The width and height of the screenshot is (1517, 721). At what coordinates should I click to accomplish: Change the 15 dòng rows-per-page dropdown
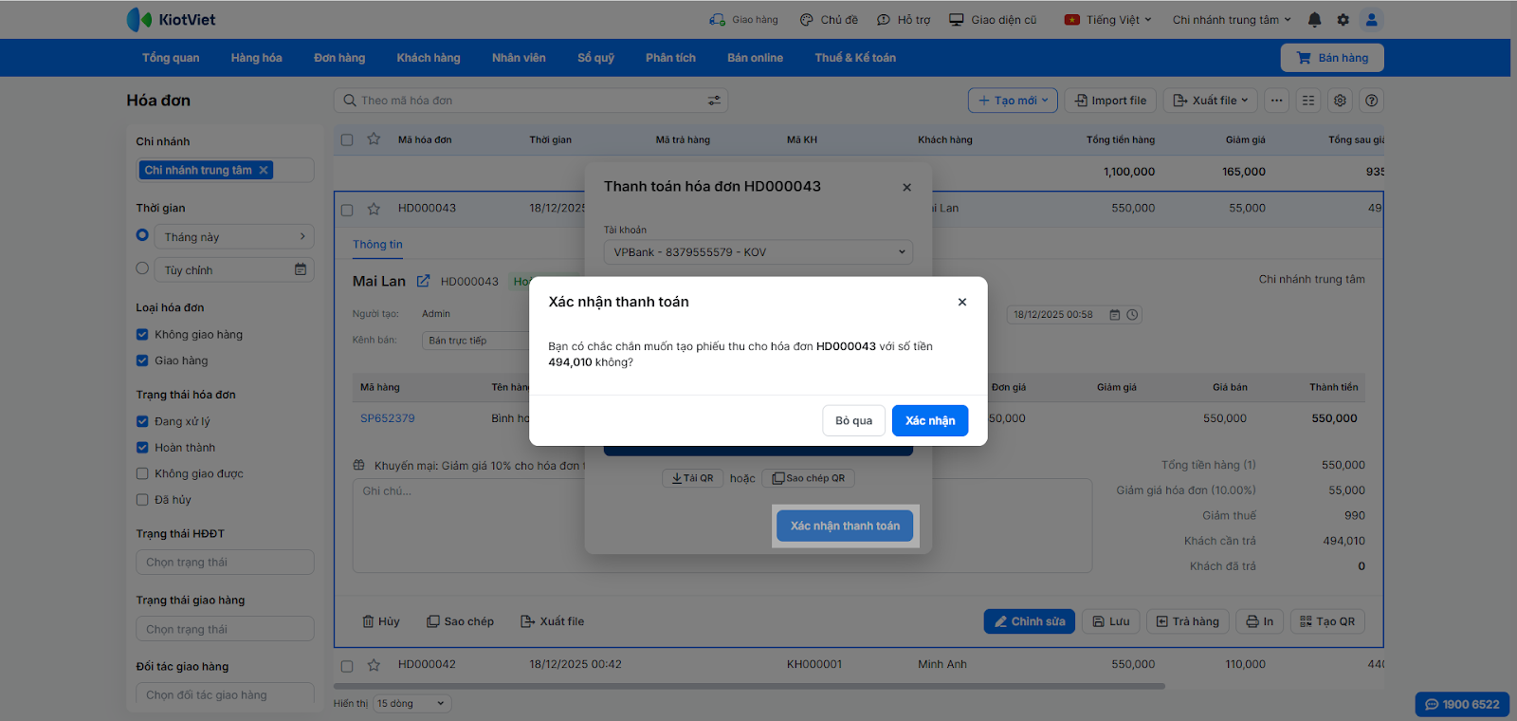pos(411,704)
